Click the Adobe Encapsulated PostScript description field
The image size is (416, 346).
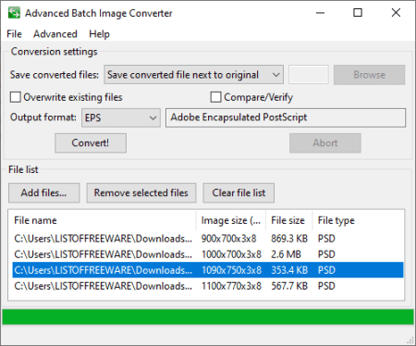point(286,117)
